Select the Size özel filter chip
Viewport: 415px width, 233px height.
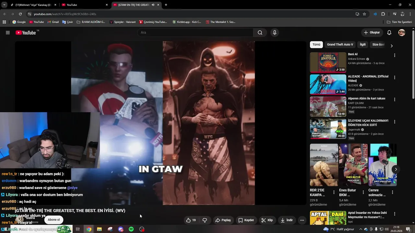378,45
